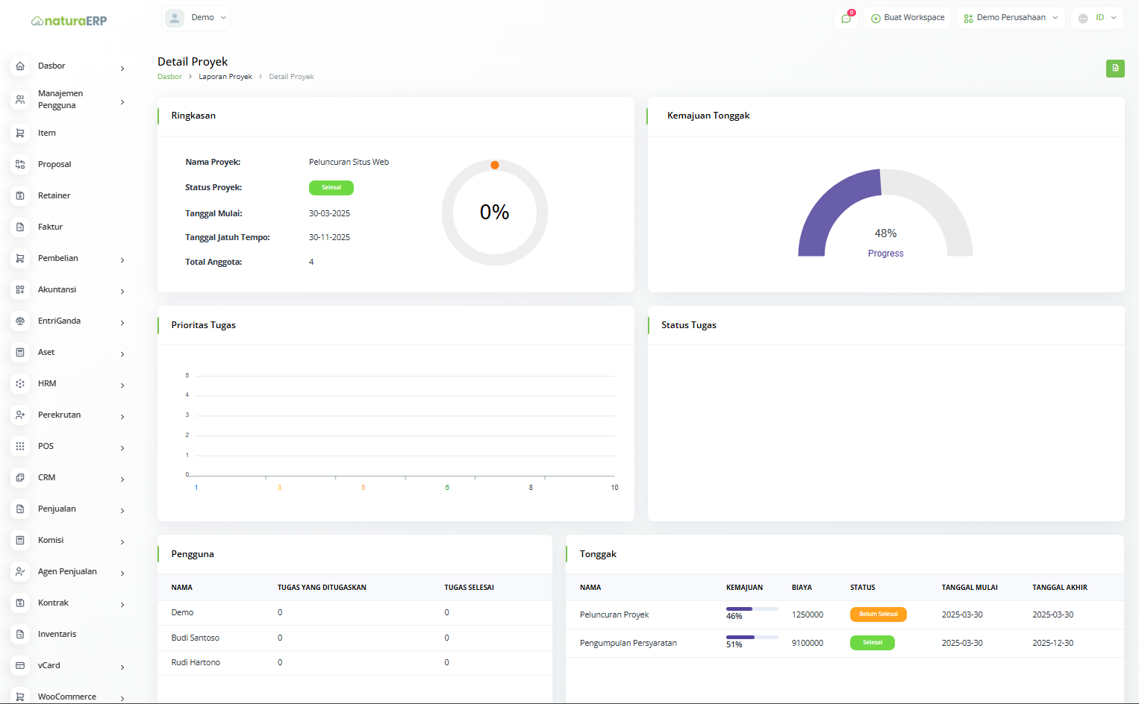Expand the HRM submenu chevron
Image resolution: width=1139 pixels, height=704 pixels.
click(122, 386)
